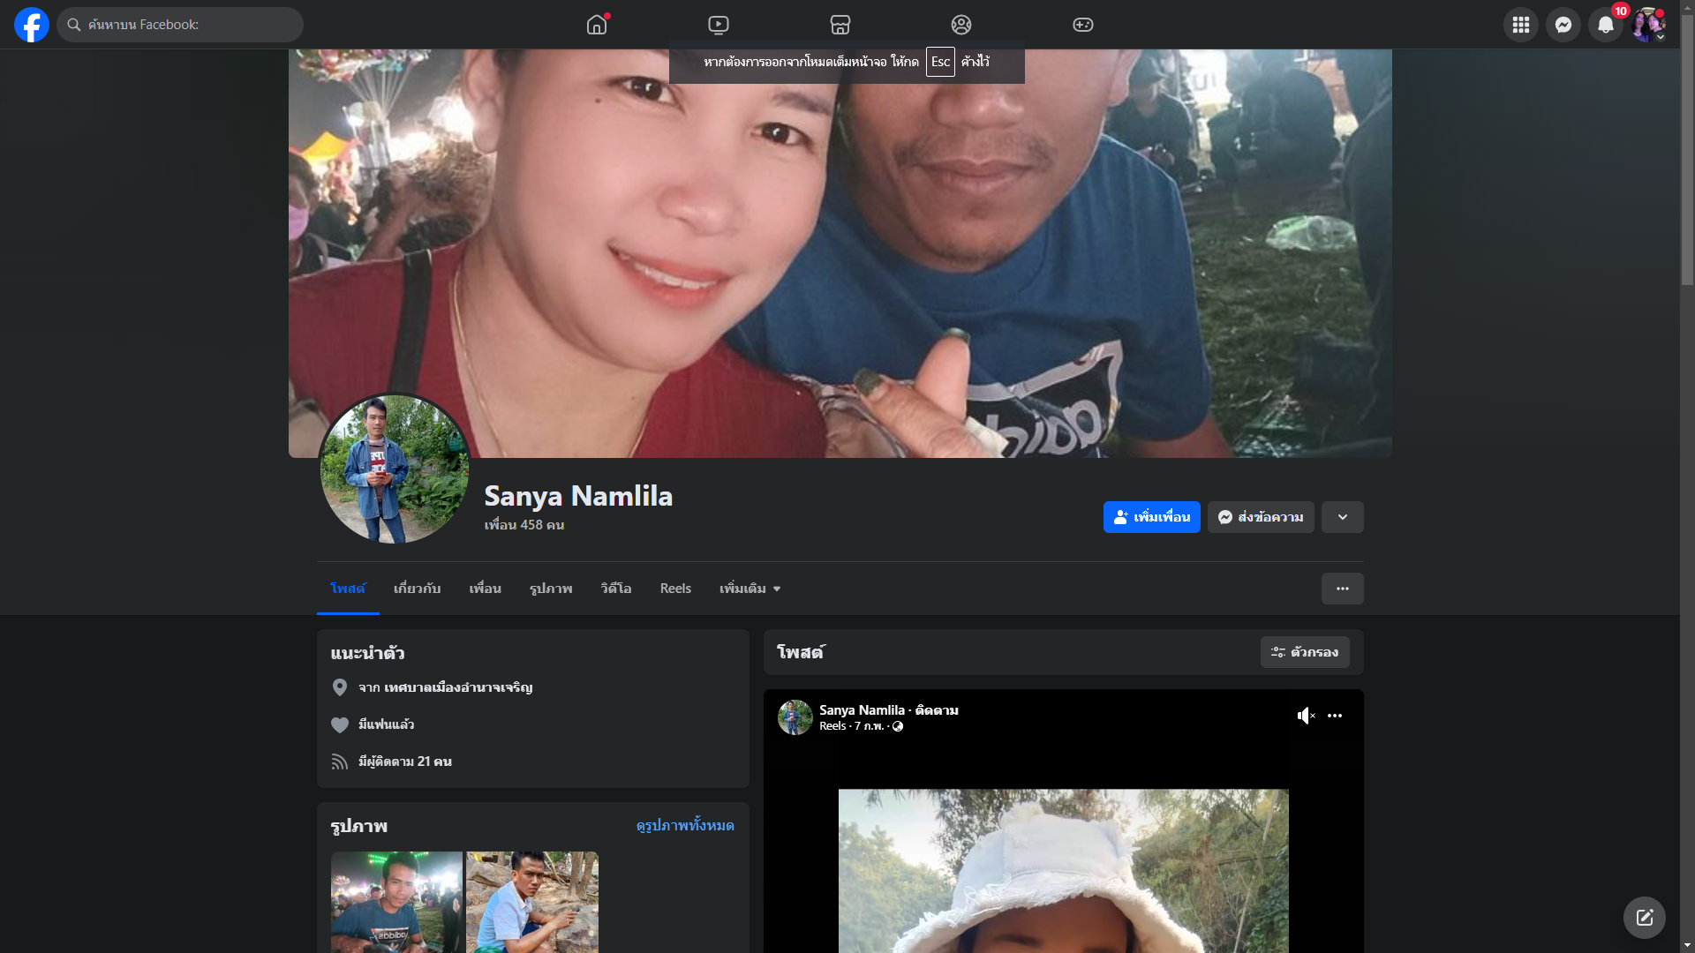Open the nine-dot menu grid icon
Screen dimensions: 1695x953
pyautogui.click(x=1520, y=25)
